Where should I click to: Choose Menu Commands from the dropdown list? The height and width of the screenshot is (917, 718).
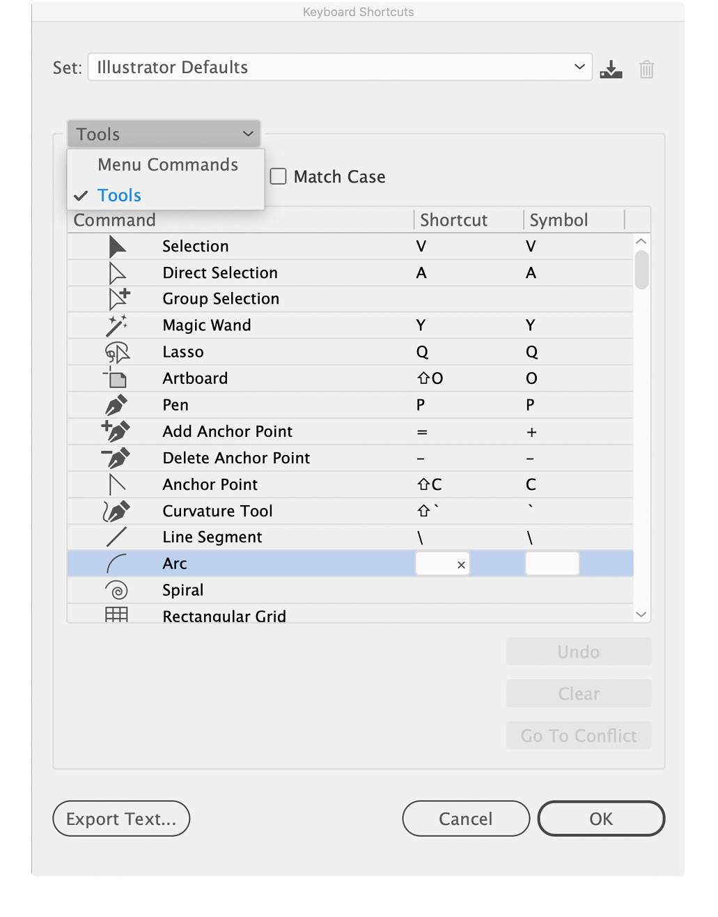(x=168, y=164)
